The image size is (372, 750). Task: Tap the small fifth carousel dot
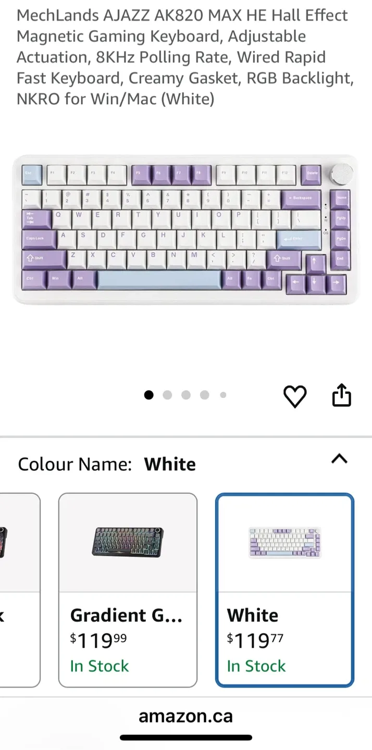(x=223, y=395)
